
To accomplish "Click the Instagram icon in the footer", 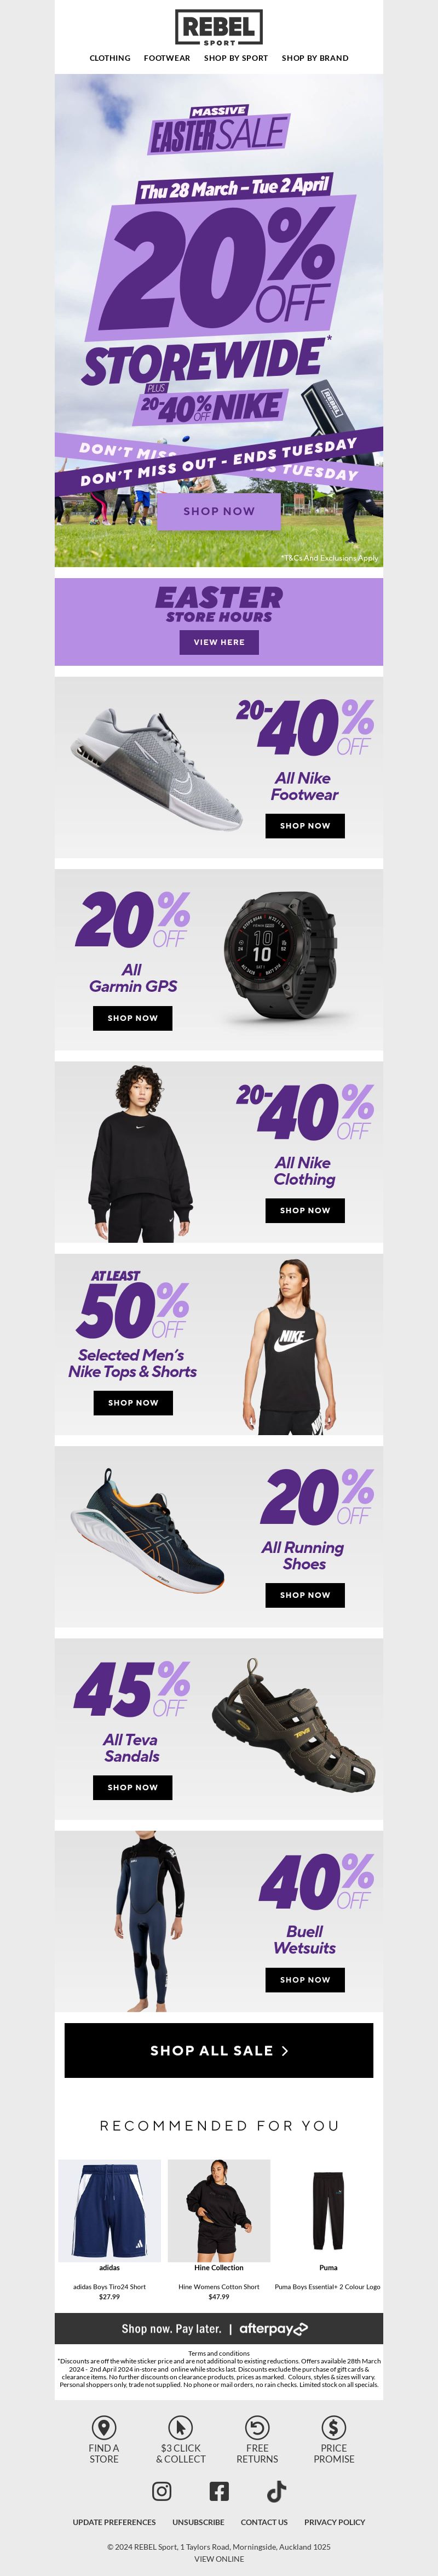I will click(161, 2490).
